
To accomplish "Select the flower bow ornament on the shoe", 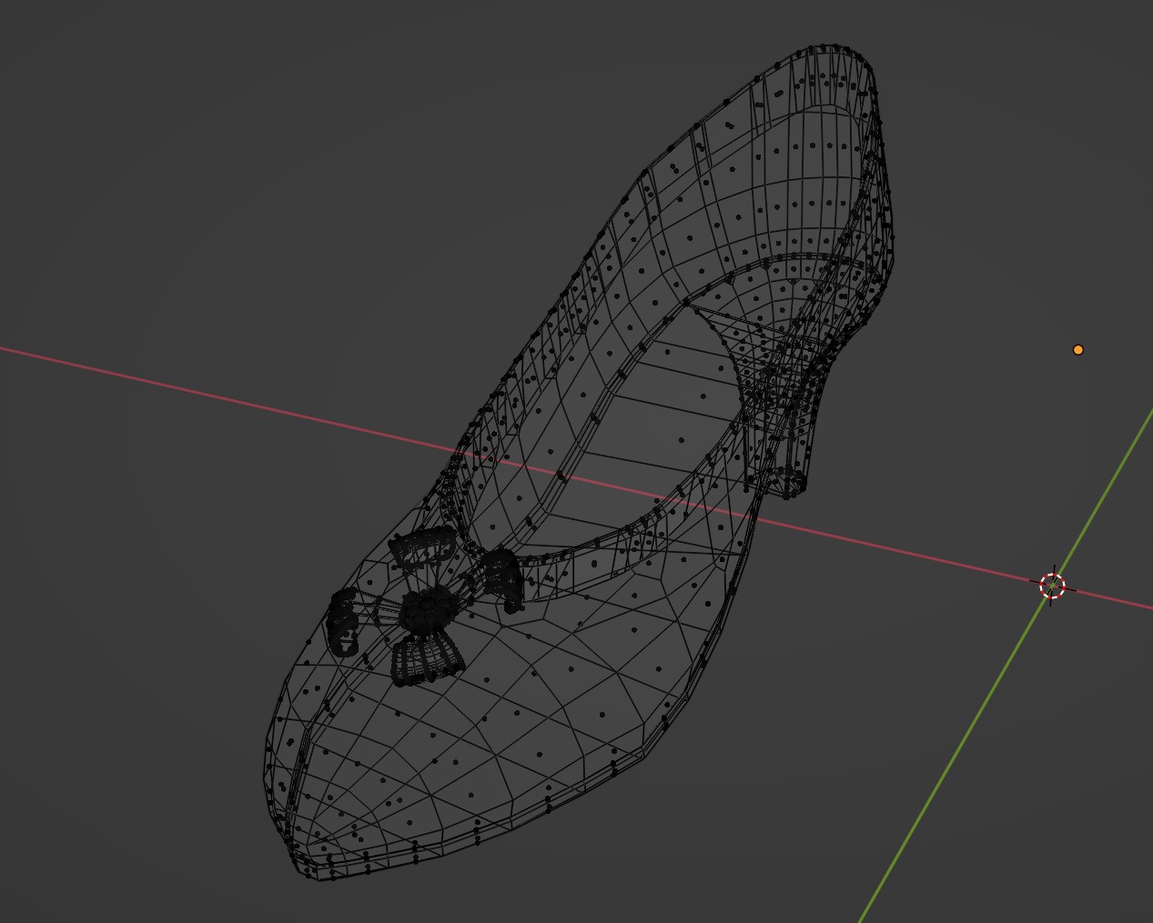I will (425, 606).
